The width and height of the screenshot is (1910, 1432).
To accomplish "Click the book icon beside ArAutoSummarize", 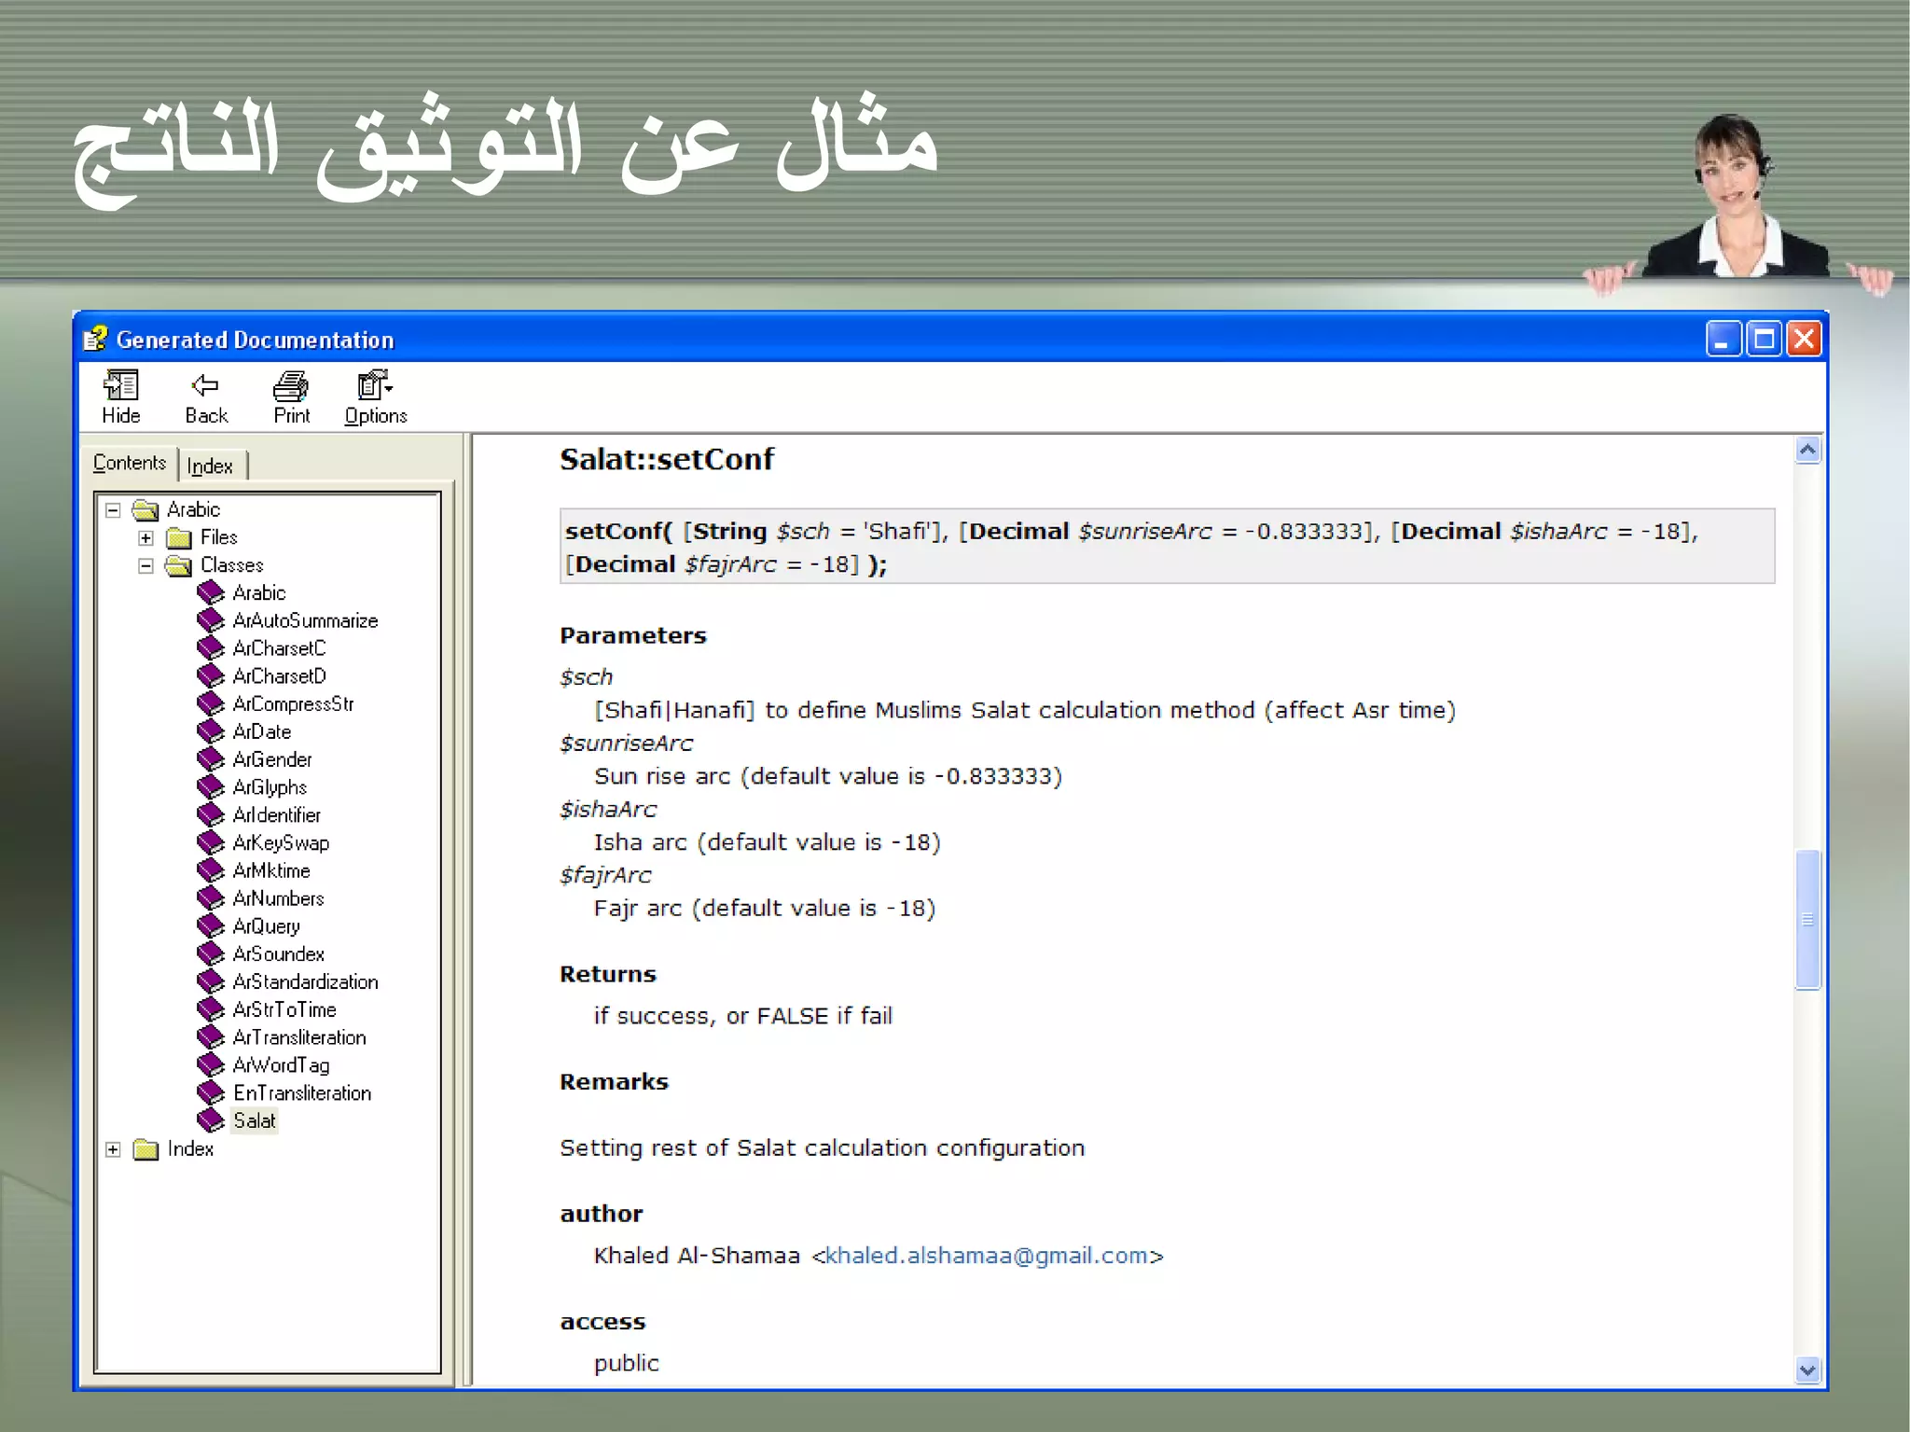I will point(211,620).
